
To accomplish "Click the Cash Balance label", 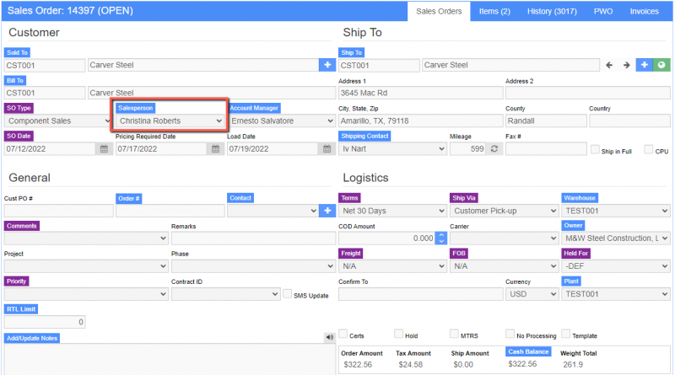I will (x=528, y=352).
